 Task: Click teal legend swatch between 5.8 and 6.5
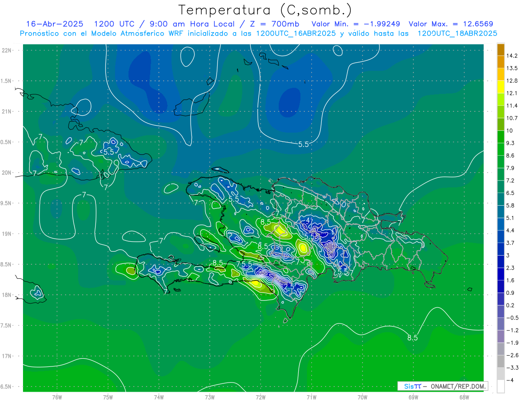[501, 199]
